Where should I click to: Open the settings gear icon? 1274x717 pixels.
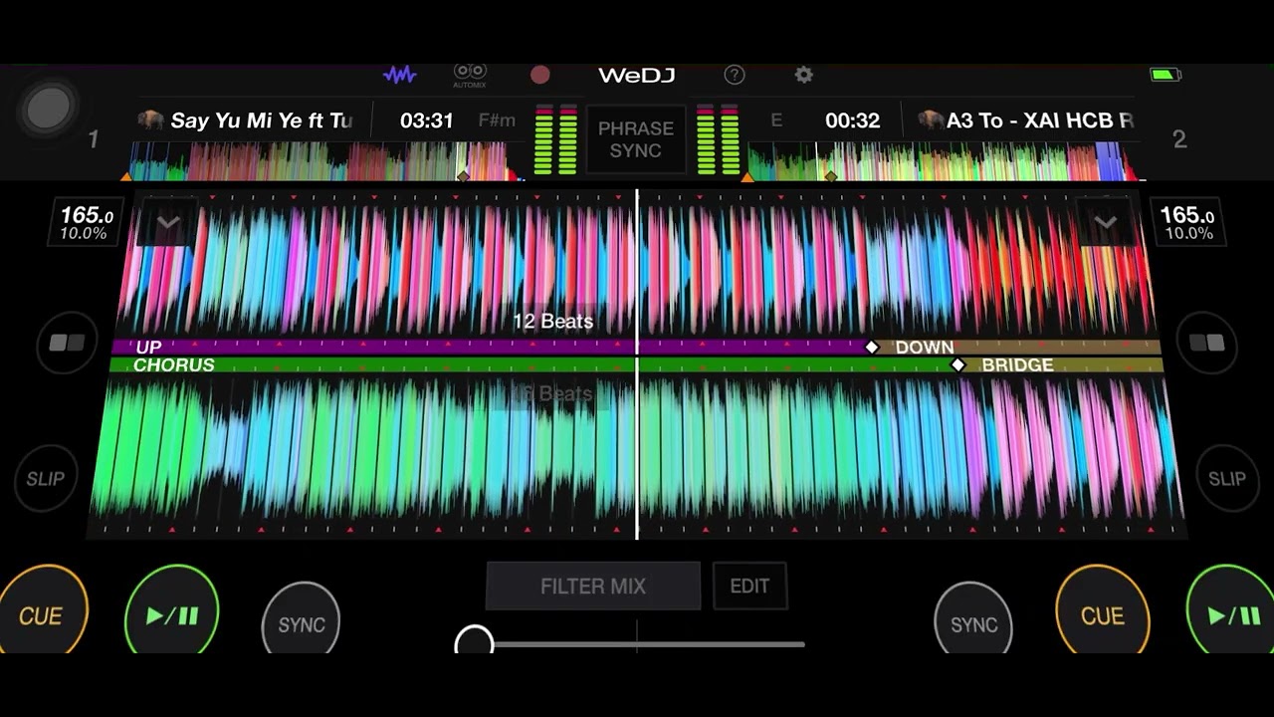pos(804,75)
